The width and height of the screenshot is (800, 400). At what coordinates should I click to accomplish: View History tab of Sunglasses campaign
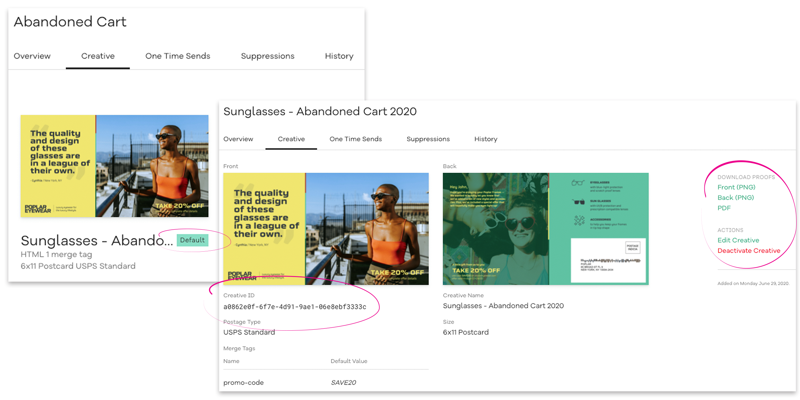tap(486, 139)
